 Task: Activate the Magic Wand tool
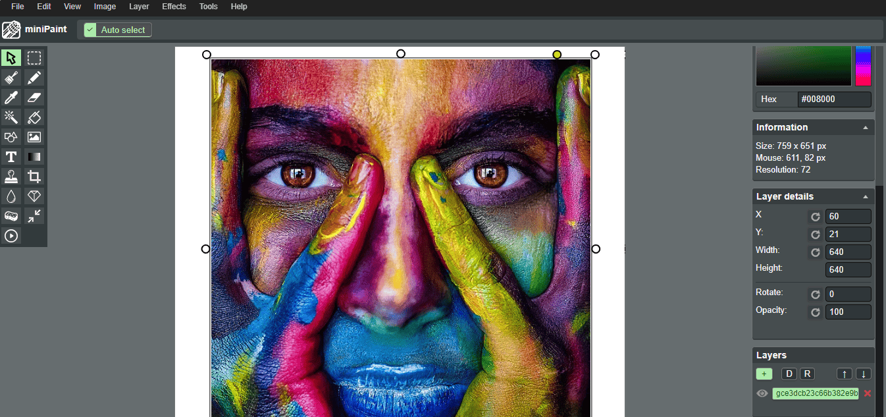(11, 117)
